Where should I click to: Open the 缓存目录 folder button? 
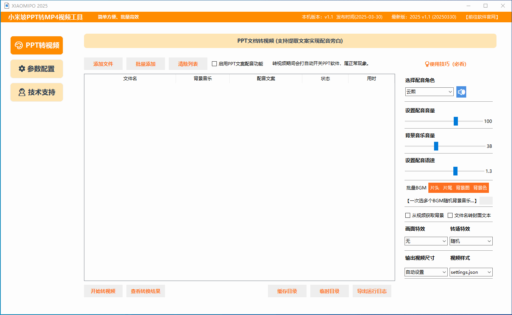[x=287, y=291]
